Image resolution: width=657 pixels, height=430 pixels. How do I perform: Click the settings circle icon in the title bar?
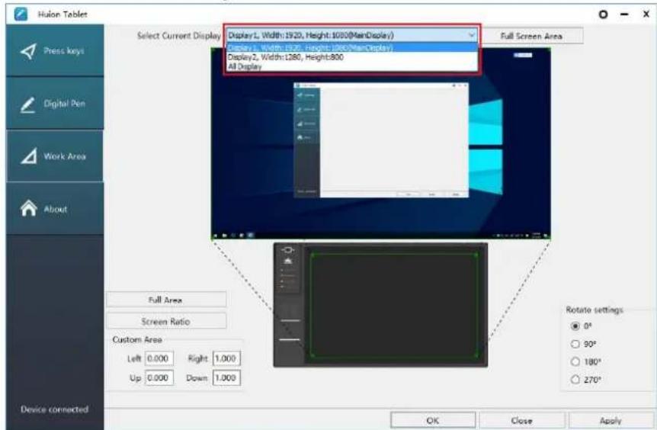(603, 14)
